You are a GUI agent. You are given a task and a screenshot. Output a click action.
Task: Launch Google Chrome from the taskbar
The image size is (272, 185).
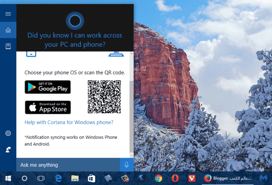click(158, 178)
